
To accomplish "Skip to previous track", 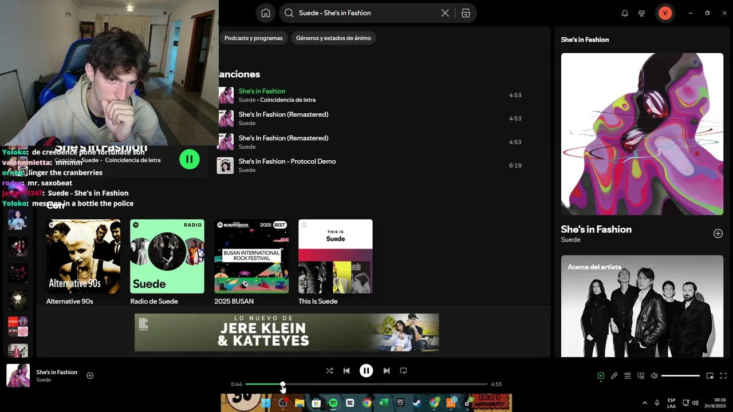I will click(x=346, y=371).
